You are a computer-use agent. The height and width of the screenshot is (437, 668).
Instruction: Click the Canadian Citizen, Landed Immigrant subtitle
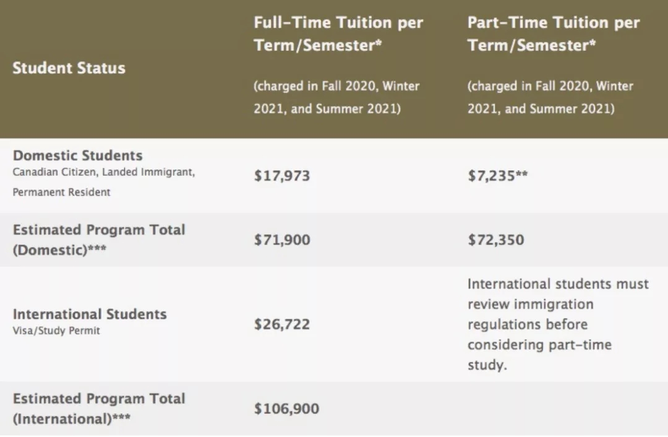(104, 173)
